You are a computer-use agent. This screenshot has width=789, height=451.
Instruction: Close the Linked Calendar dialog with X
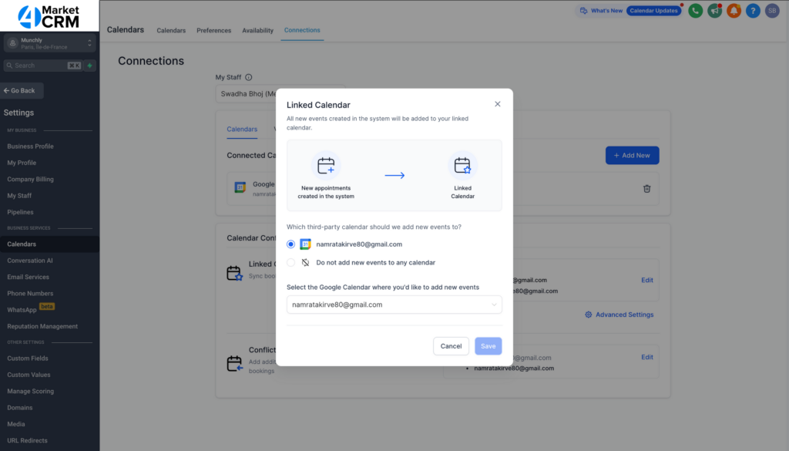click(x=497, y=104)
